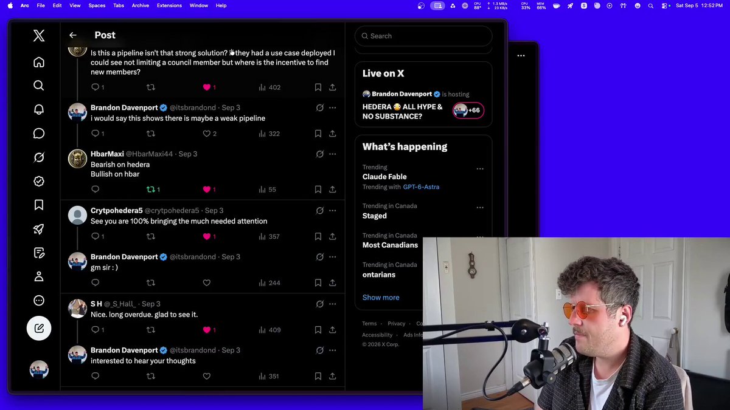Screen dimensions: 730x410
Task: Open the Tabs menu in the menu bar
Action: (x=119, y=5)
